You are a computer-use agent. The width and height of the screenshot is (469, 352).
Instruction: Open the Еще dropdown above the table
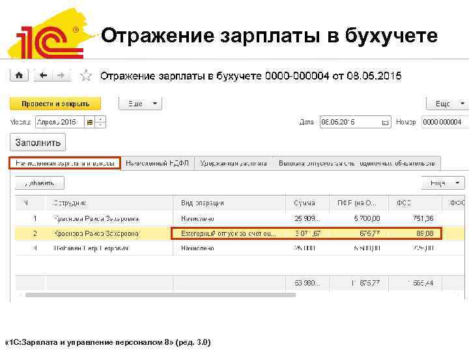[443, 183]
